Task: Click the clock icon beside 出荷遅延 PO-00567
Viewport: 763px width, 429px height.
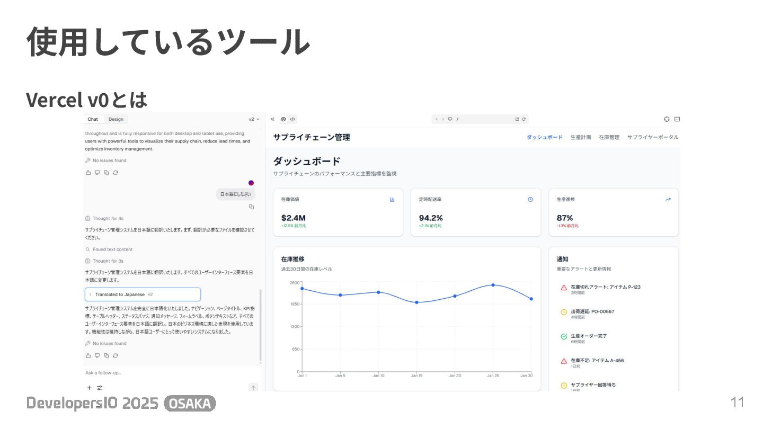Action: (564, 312)
